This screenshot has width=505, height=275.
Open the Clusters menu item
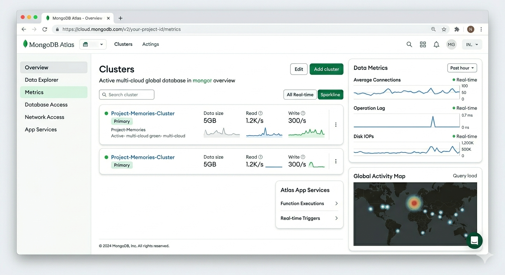(123, 44)
